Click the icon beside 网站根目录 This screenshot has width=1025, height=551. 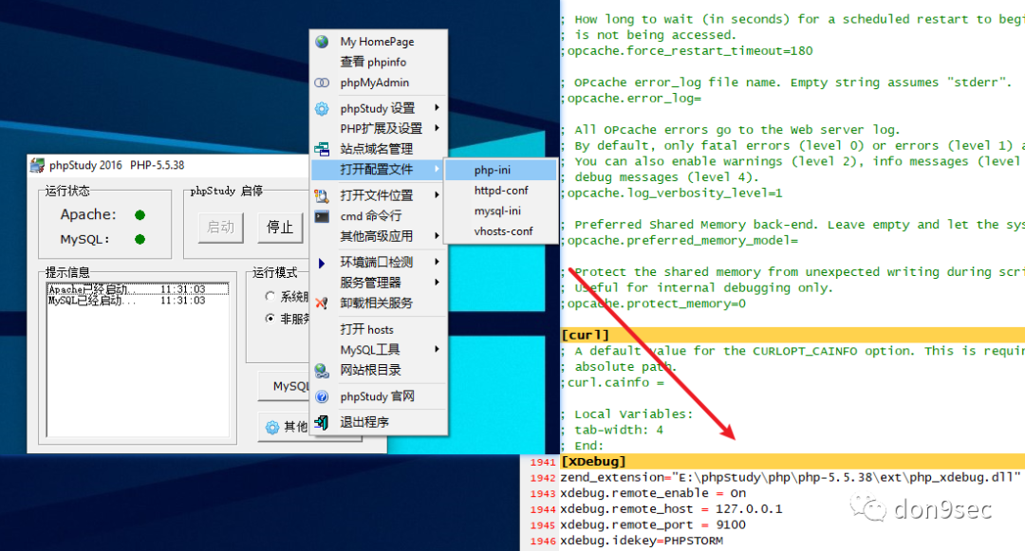pyautogui.click(x=322, y=371)
